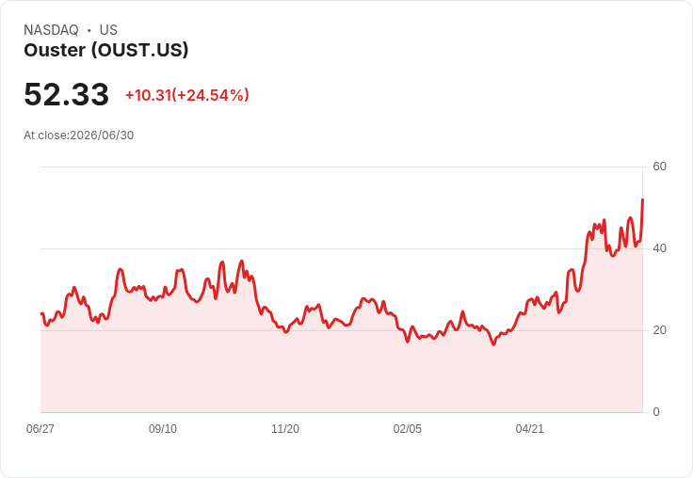Select the NASDAQ exchange label
This screenshot has width=693, height=478.
51,29
